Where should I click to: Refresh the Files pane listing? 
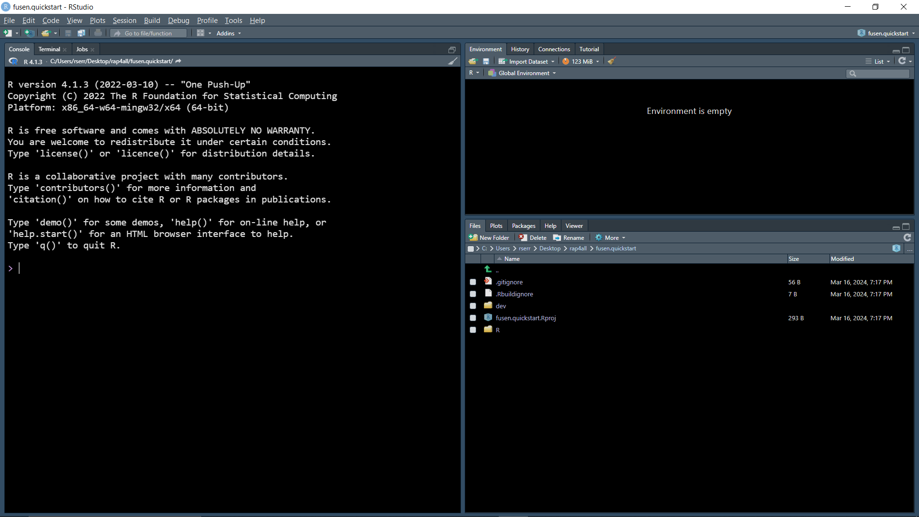(907, 238)
